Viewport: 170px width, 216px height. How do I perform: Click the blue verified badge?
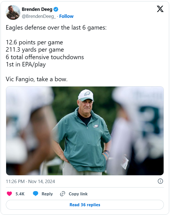point(56,9)
